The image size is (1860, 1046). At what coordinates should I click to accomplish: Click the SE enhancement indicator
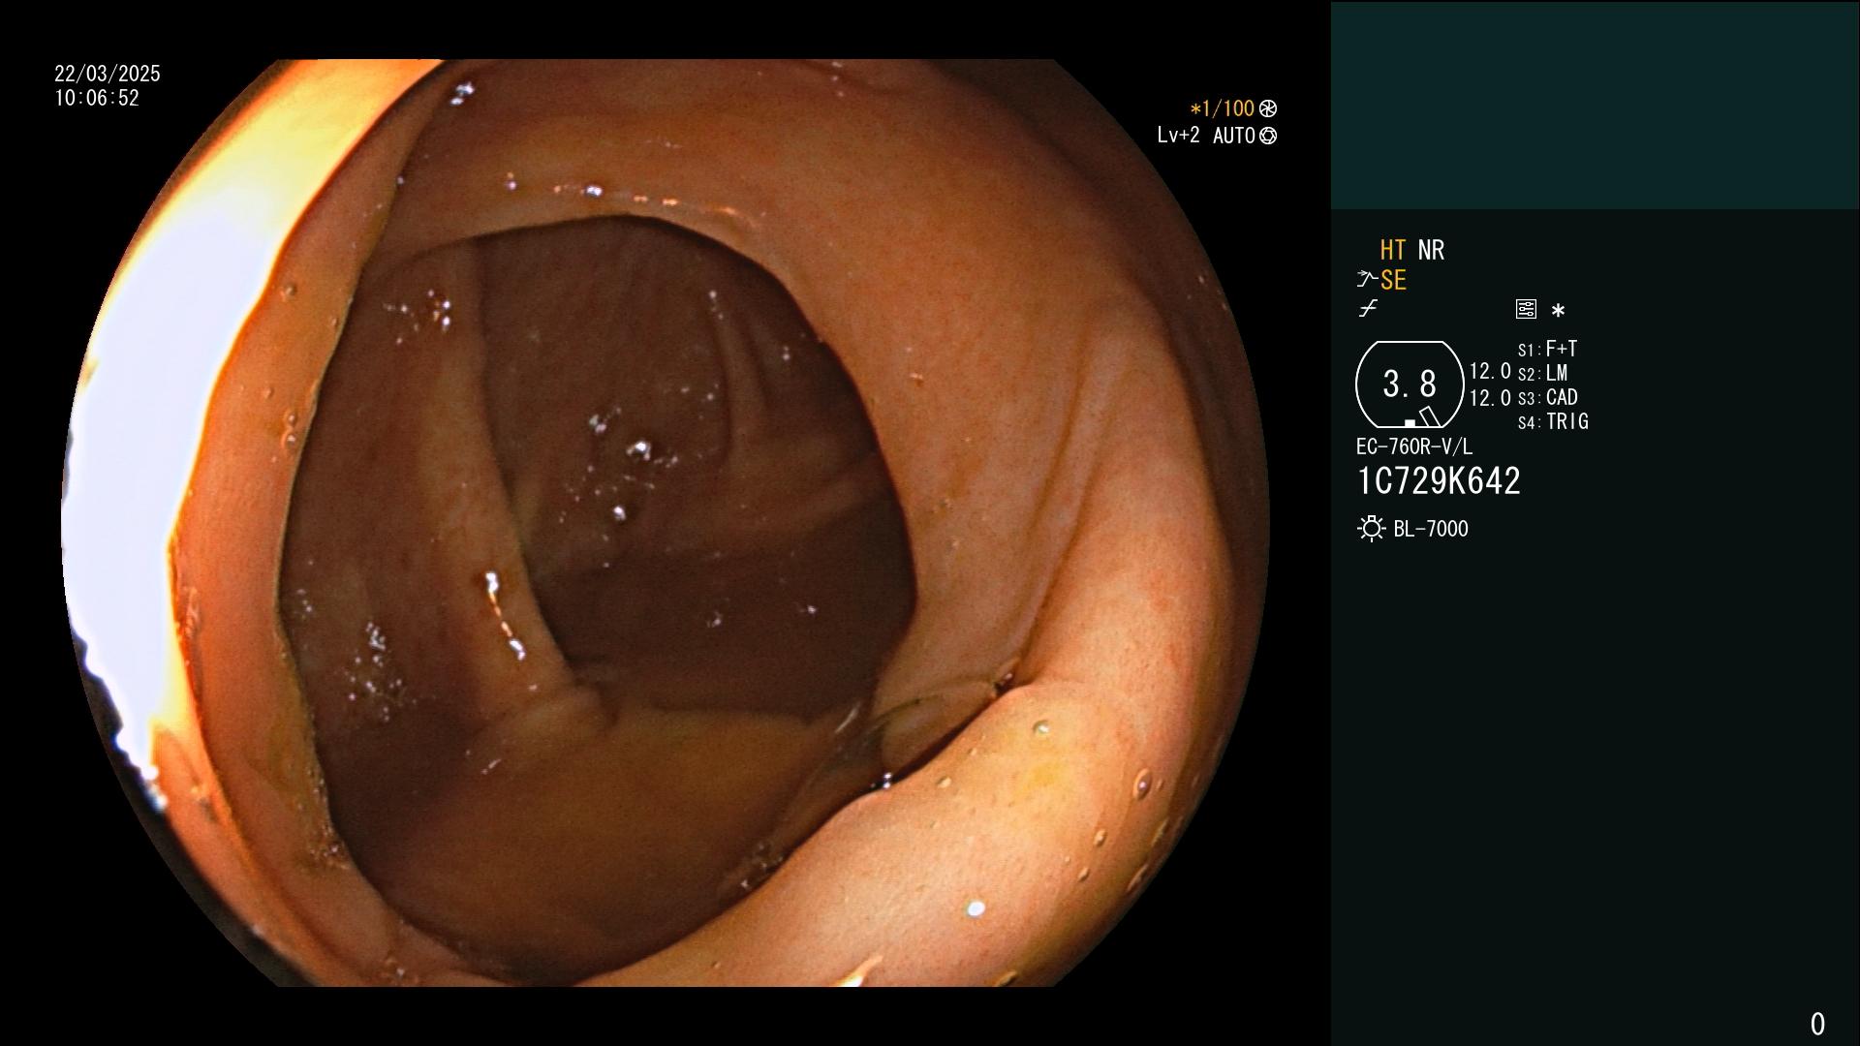1393,280
